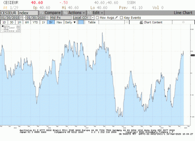Enable the Mov Avgs checkbox
The width and height of the screenshot is (195, 141).
tap(97, 18)
